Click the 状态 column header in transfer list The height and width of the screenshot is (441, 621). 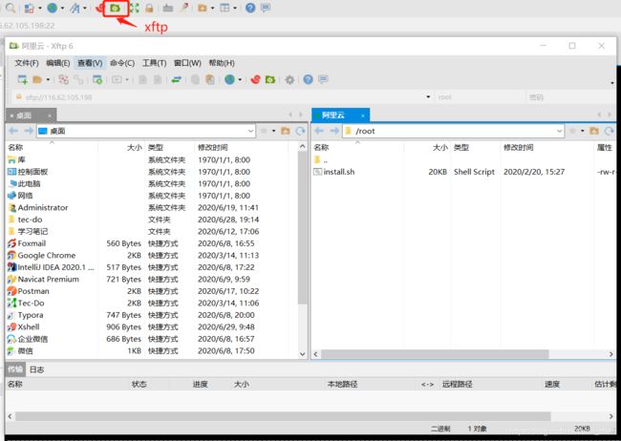(139, 384)
